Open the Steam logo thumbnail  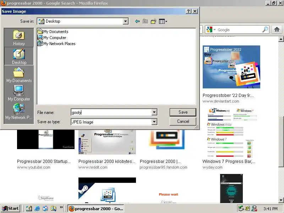(x=107, y=190)
